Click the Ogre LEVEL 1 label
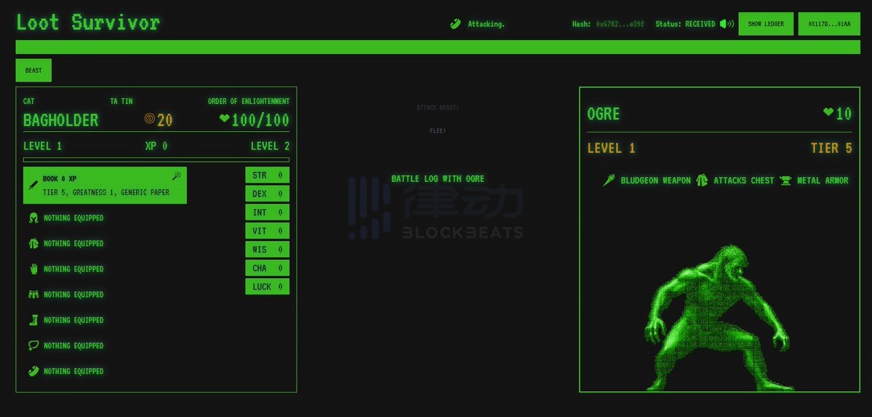Image resolution: width=872 pixels, height=417 pixels. 611,148
